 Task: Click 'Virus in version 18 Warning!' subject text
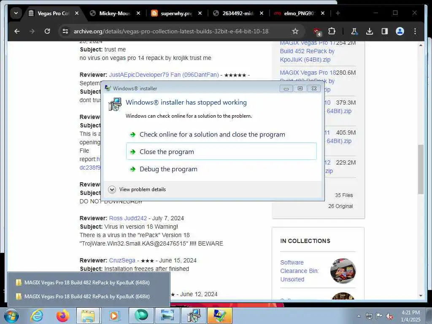tap(141, 227)
